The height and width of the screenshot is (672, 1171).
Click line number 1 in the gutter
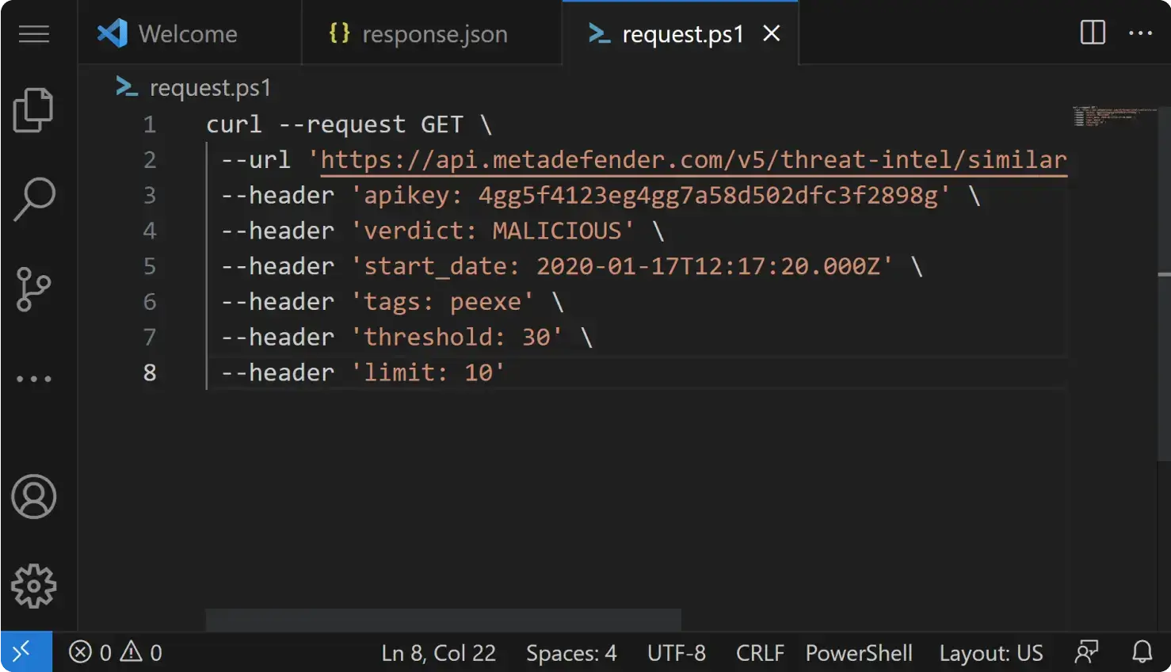(x=150, y=124)
